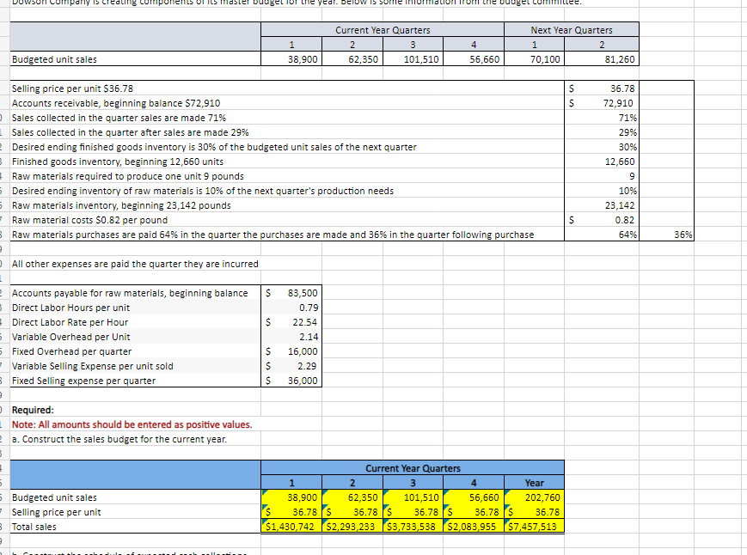Click the Current Year Quarters header cell
747x555 pixels.
tap(383, 29)
